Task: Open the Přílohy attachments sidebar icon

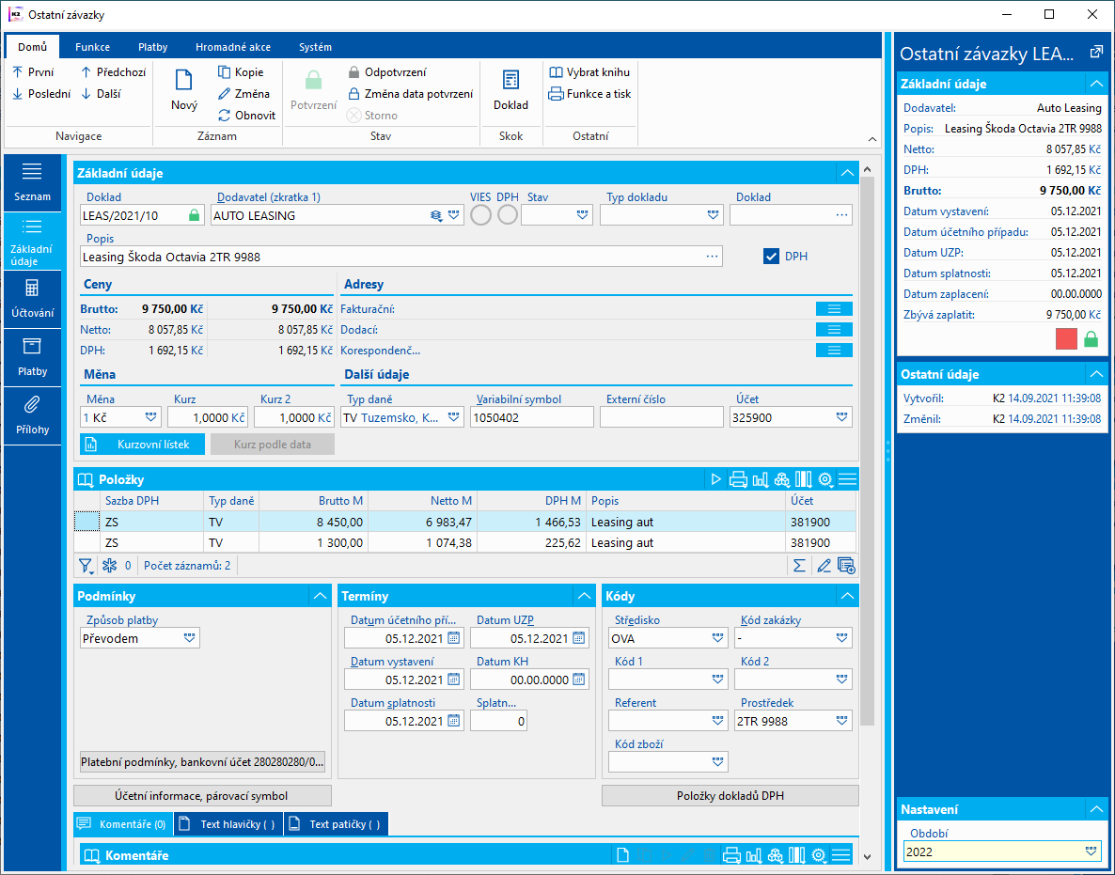Action: pyautogui.click(x=32, y=405)
